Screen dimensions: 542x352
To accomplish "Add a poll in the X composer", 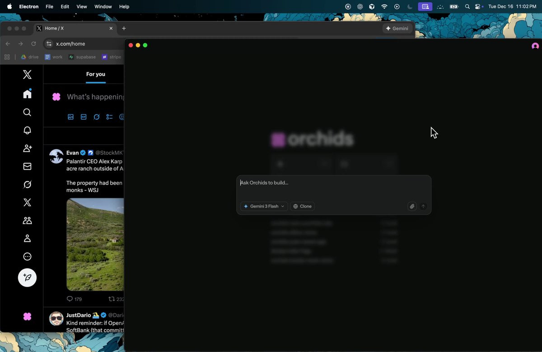I will pos(109,117).
